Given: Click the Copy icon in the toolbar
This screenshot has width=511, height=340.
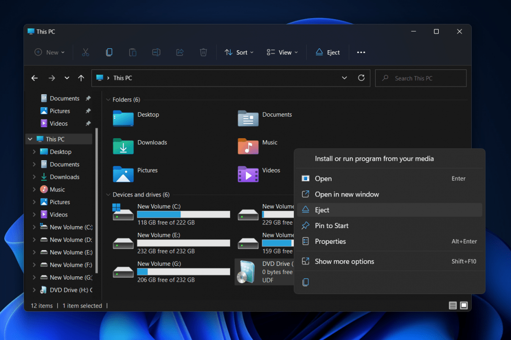Looking at the screenshot, I should (109, 52).
